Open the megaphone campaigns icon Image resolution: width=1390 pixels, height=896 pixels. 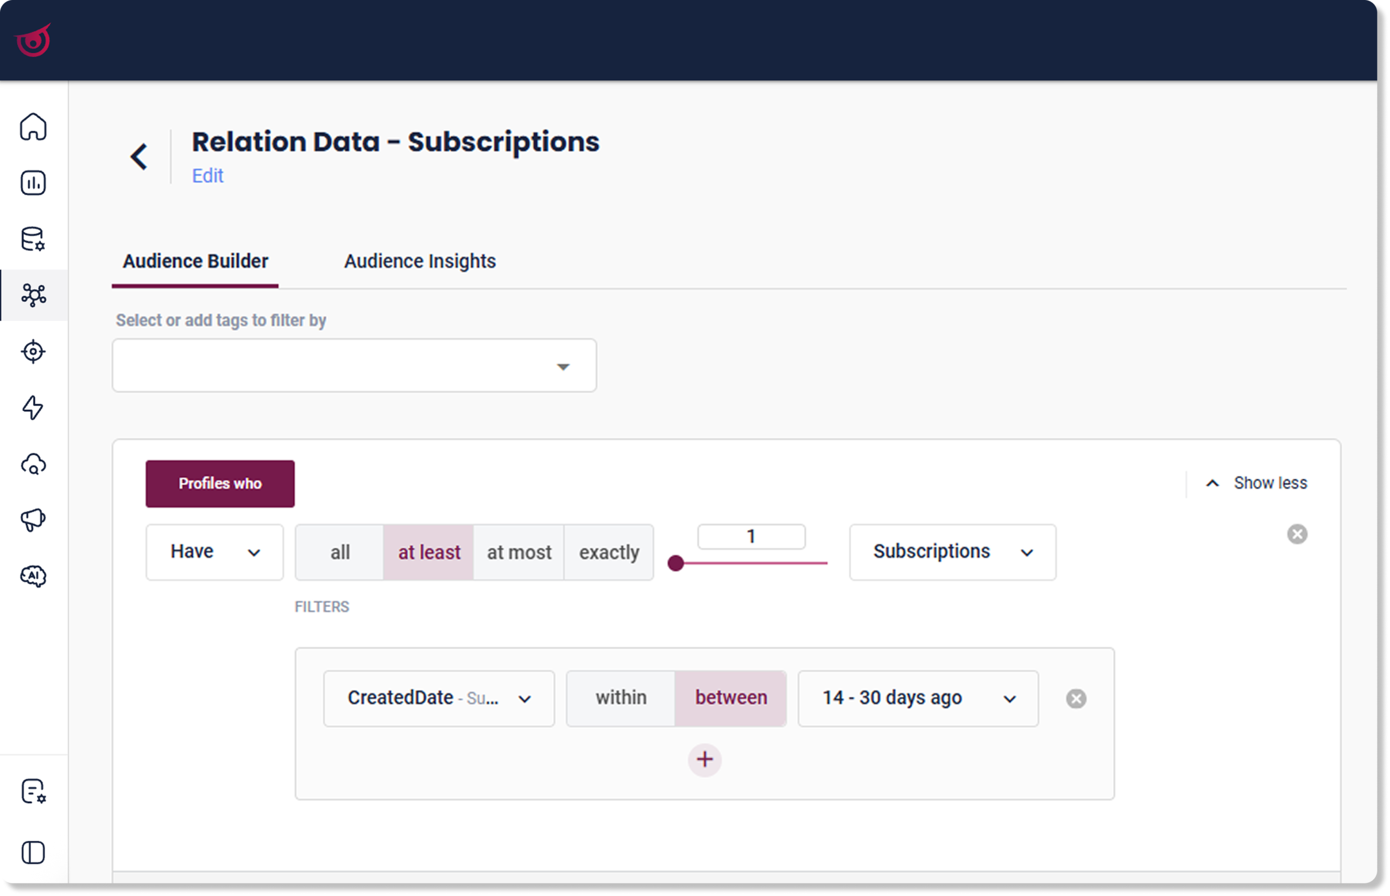point(33,519)
